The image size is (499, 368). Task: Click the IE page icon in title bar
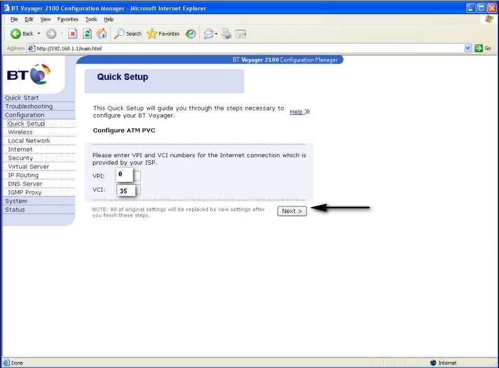pyautogui.click(x=6, y=8)
